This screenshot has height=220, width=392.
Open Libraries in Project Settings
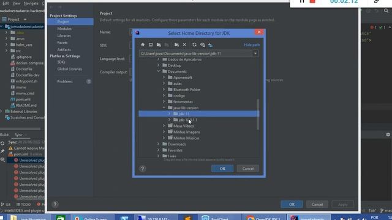tap(64, 35)
